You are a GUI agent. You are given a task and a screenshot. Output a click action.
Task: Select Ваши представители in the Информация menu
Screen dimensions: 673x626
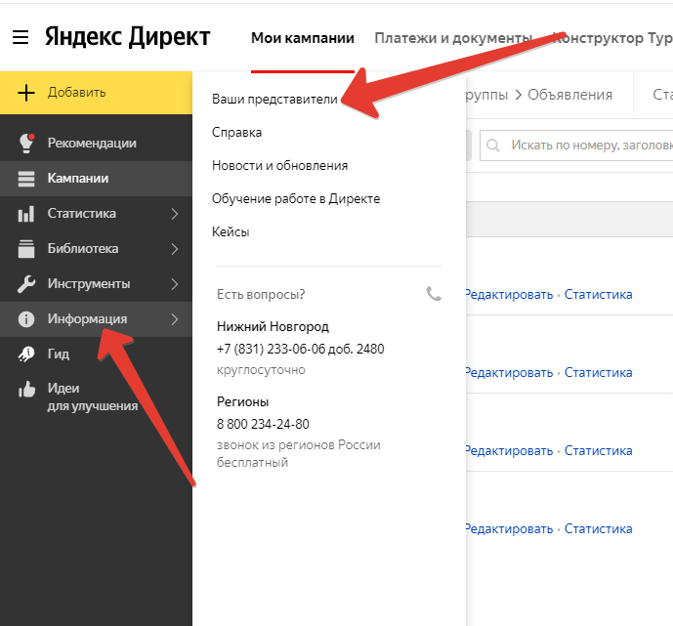pos(274,99)
